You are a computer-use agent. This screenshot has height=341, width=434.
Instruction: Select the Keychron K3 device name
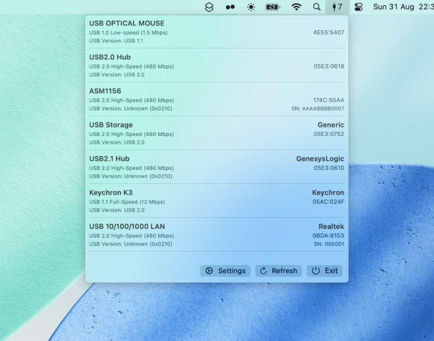[111, 193]
